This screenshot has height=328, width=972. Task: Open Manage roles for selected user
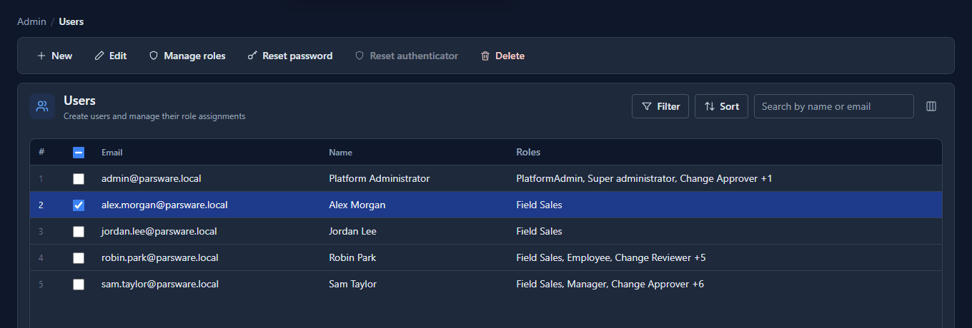pos(187,56)
